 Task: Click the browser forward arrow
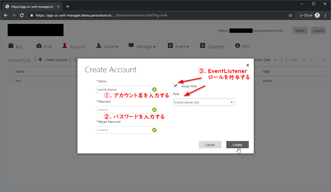[14, 15]
